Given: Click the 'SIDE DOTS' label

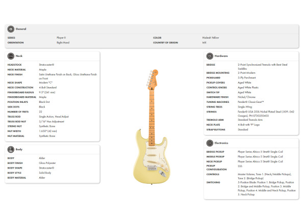Looking at the screenshot, I should tap(13, 107).
